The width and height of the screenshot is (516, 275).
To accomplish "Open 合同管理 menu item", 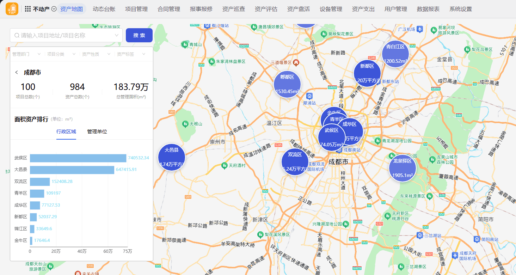I will point(169,9).
